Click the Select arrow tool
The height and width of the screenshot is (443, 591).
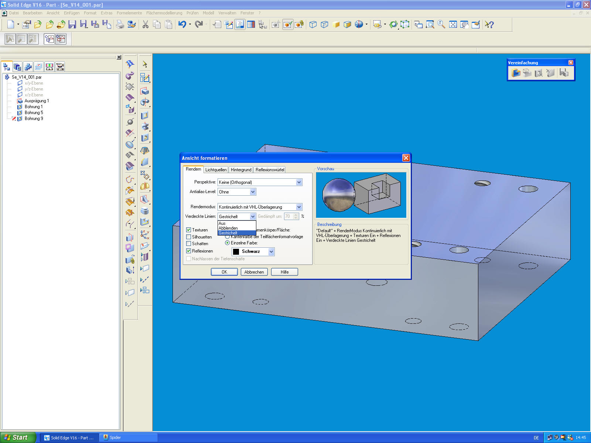[145, 64]
